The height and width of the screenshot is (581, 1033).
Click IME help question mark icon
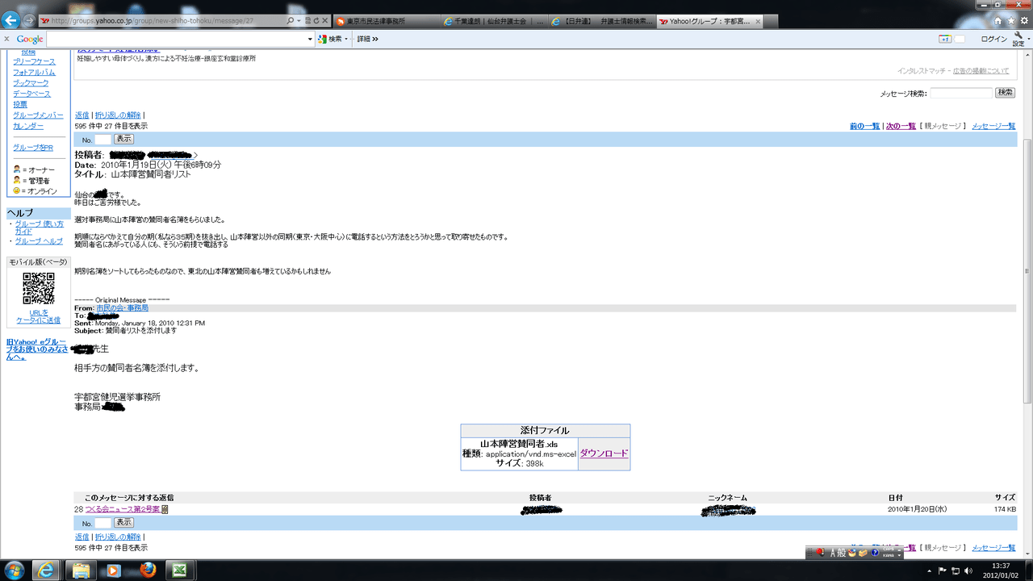tap(875, 553)
